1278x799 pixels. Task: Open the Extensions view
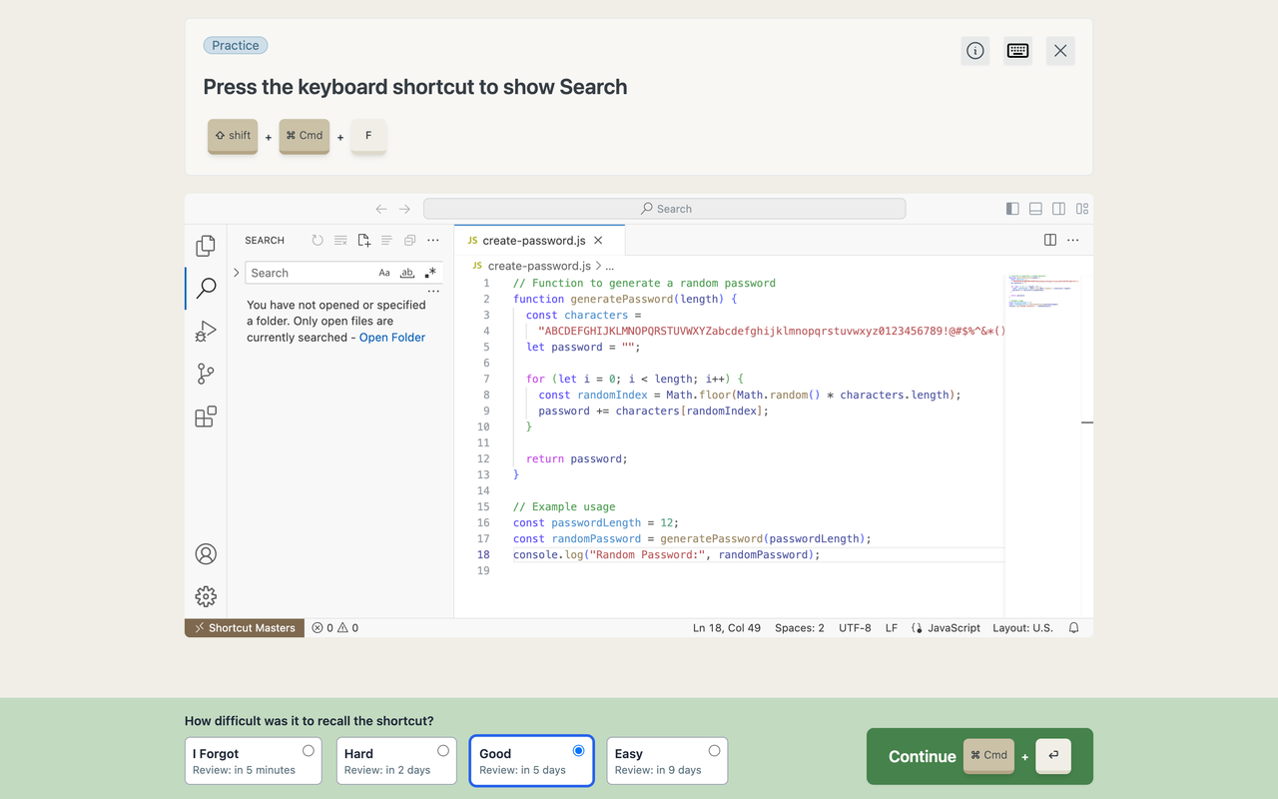206,416
